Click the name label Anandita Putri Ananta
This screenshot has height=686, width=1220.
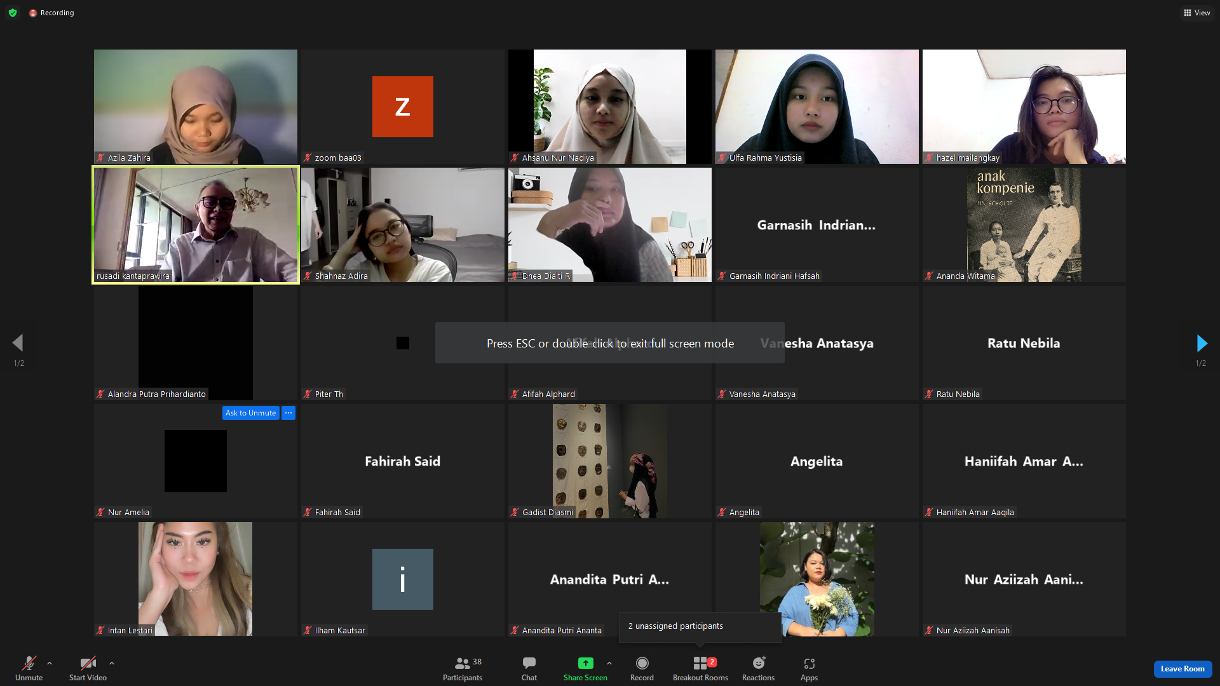pyautogui.click(x=562, y=630)
